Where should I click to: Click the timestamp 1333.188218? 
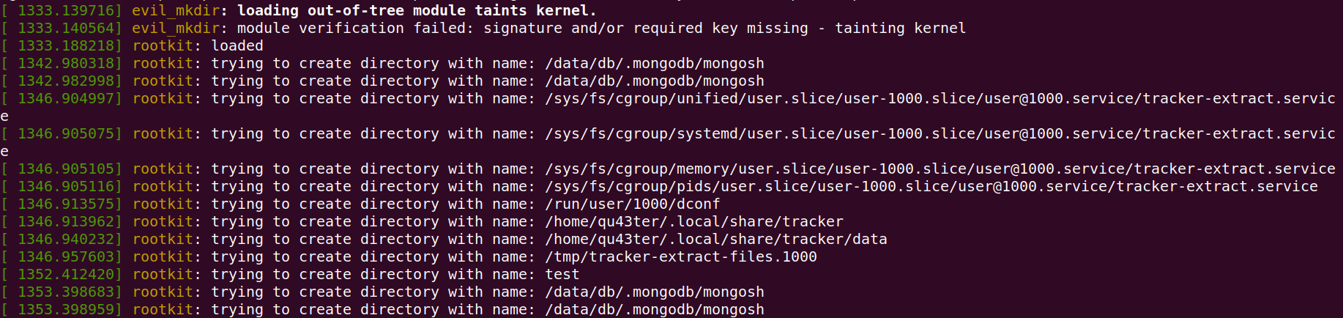pos(70,45)
